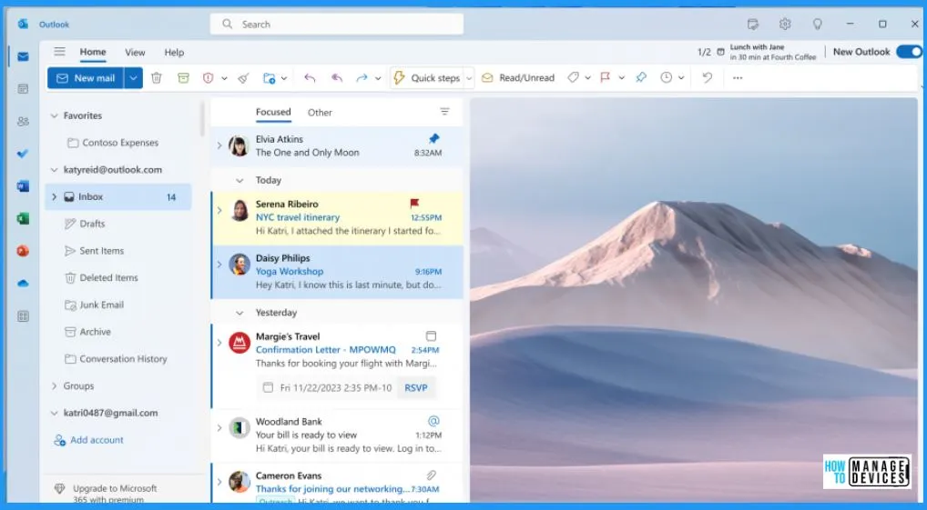Open the To Do checkmark app
927x510 pixels.
point(23,154)
